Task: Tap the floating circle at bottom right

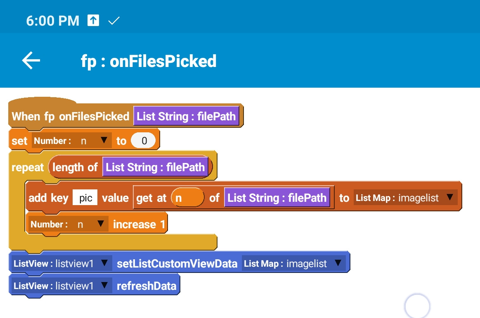Action: click(x=417, y=306)
